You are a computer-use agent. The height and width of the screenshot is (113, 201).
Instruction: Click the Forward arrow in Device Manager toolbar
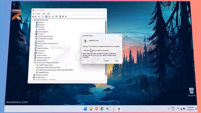tap(35, 17)
